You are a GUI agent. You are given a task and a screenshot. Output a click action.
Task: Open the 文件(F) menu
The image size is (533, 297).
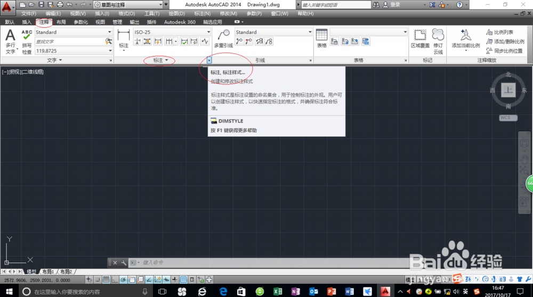29,14
